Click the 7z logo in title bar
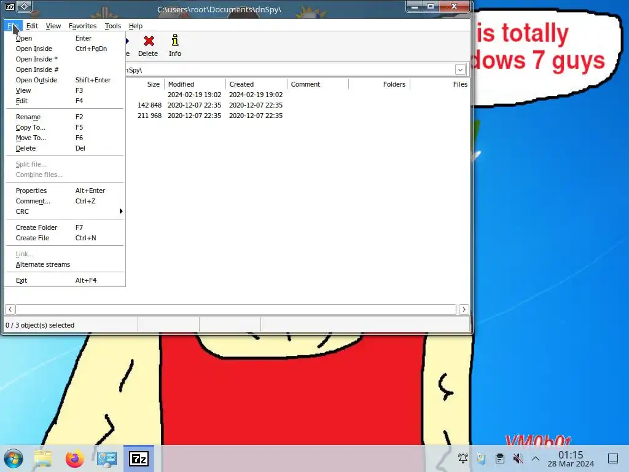Viewport: 629px width, 472px height. click(10, 6)
